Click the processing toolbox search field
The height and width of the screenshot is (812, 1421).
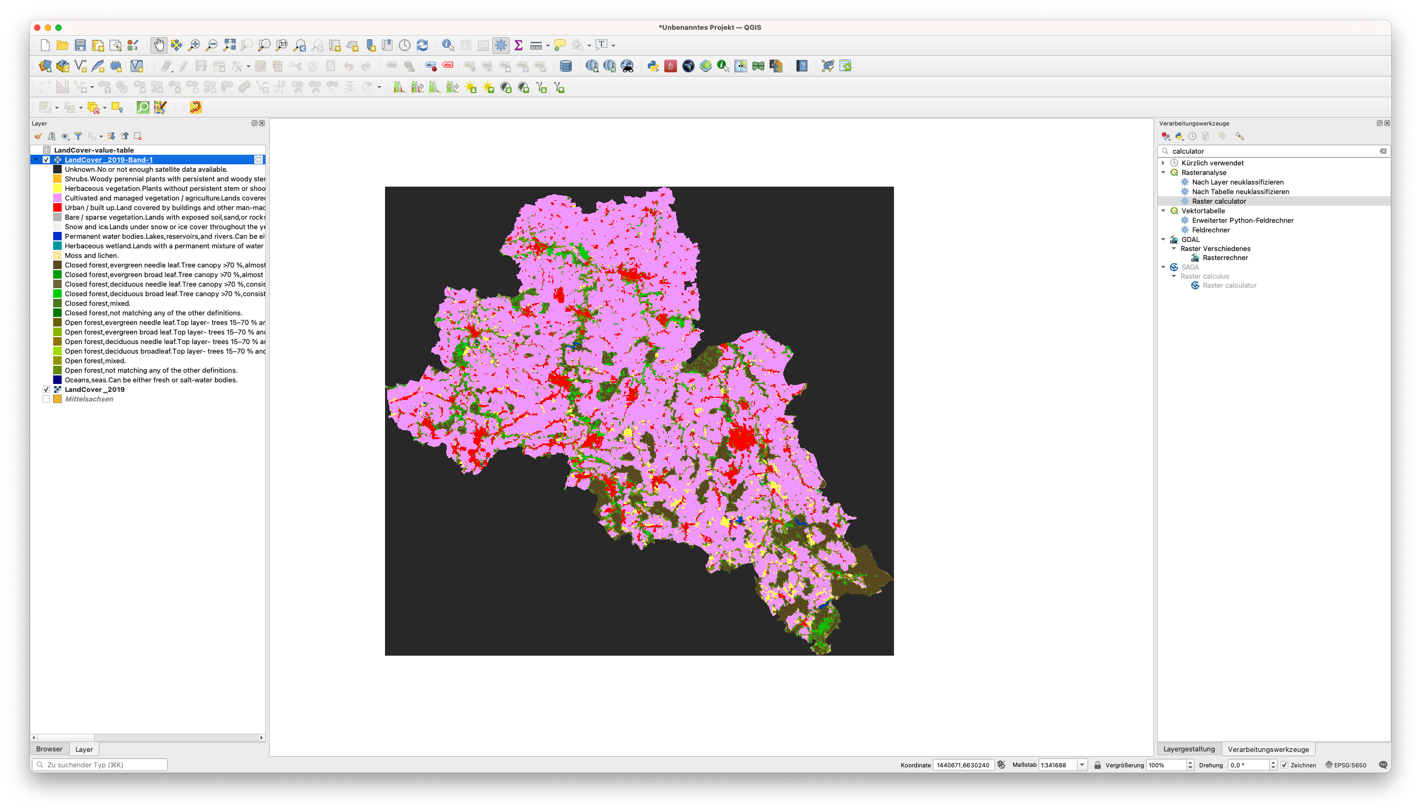pyautogui.click(x=1273, y=151)
